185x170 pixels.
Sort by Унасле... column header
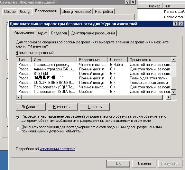(x=118, y=60)
